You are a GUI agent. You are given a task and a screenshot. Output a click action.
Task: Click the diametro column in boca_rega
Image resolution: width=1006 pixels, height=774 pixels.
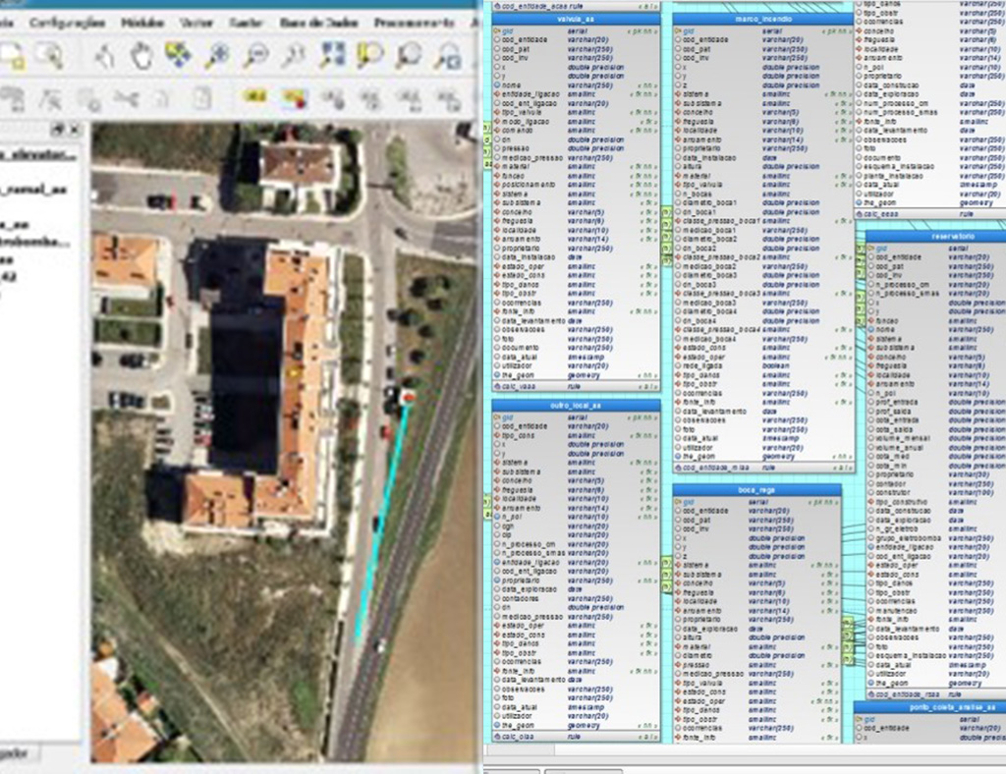tap(757, 656)
